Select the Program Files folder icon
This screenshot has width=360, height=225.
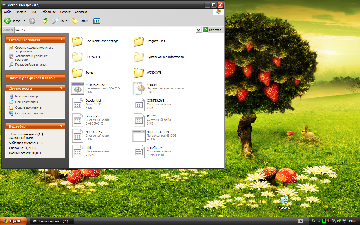[139, 41]
